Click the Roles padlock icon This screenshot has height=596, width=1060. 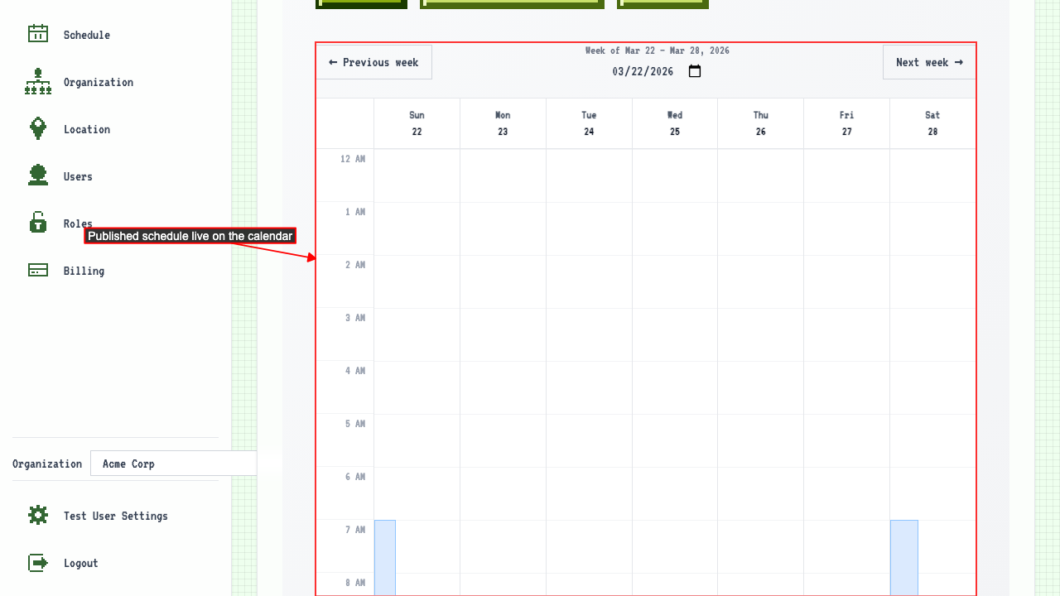click(x=38, y=223)
